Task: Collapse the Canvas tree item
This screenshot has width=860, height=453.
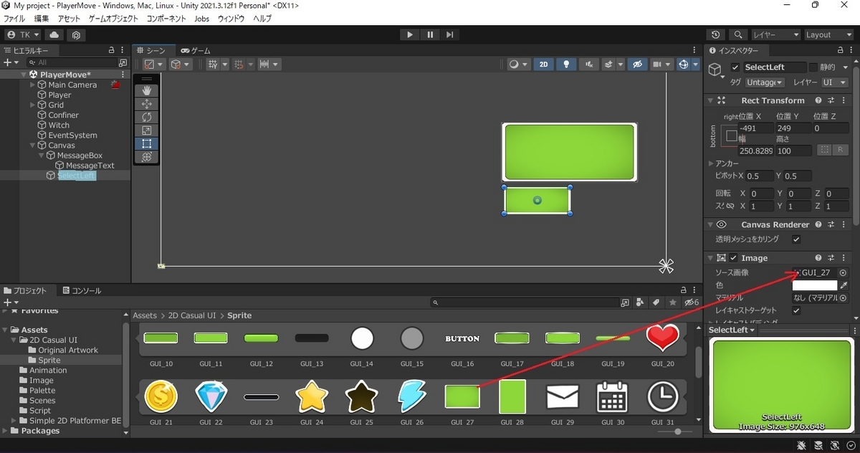Action: 33,145
